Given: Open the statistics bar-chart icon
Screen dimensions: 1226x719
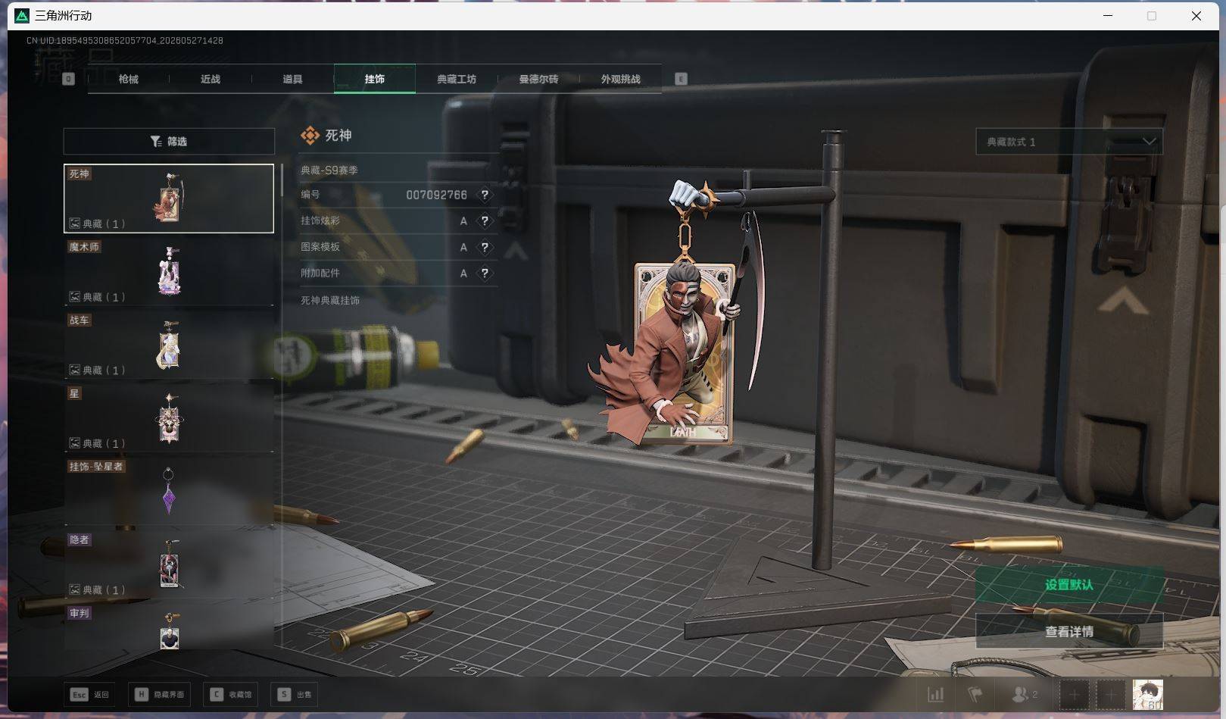Looking at the screenshot, I should (x=936, y=694).
